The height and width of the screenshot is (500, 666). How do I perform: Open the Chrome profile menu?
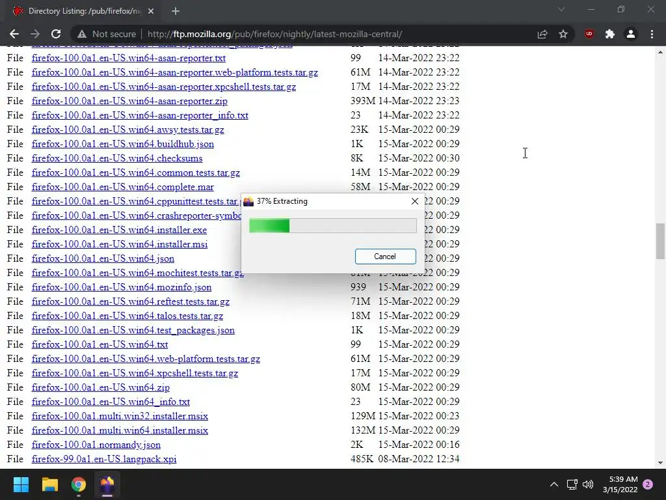631,34
